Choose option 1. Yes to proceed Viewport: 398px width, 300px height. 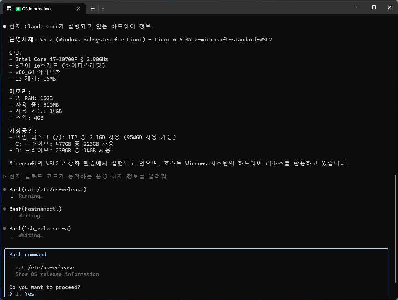[x=25, y=294]
